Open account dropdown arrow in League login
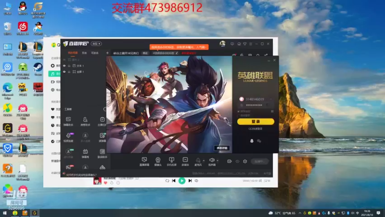The width and height of the screenshot is (385, 217). [271, 99]
